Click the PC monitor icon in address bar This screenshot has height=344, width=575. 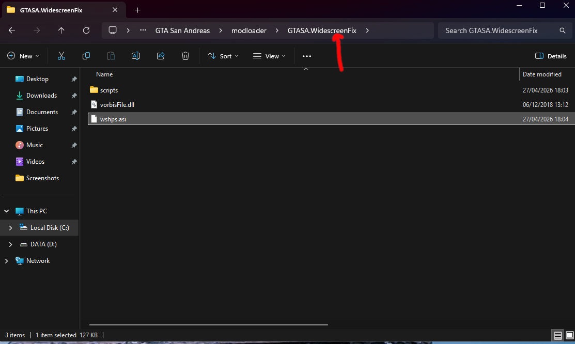pos(113,30)
